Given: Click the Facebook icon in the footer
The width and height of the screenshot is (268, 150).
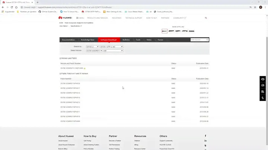Looking at the screenshot, I should [205, 136].
